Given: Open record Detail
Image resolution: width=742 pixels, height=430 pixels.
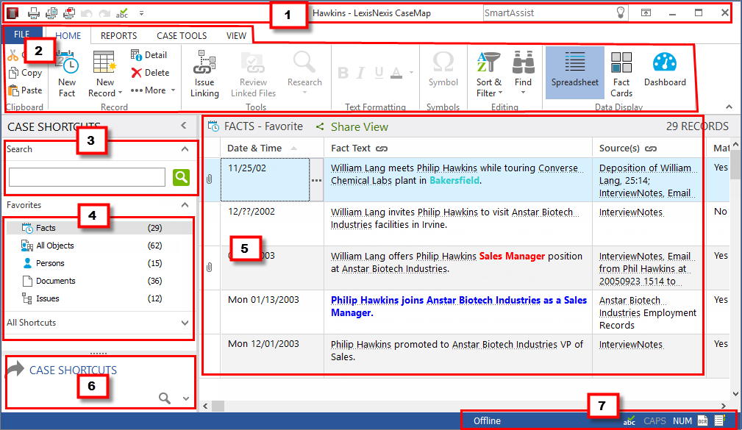Looking at the screenshot, I should 149,55.
